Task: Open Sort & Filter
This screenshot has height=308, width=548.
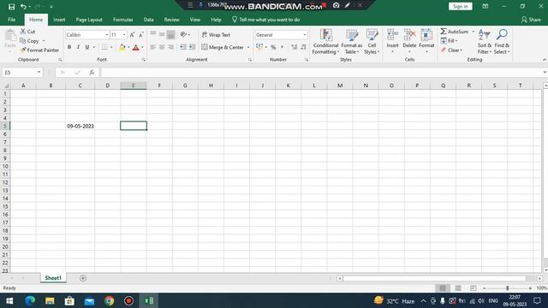Action: tap(485, 42)
